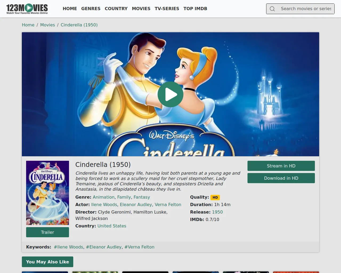341x273 pixels.
Task: Click the 123Movies logo
Action: click(27, 9)
